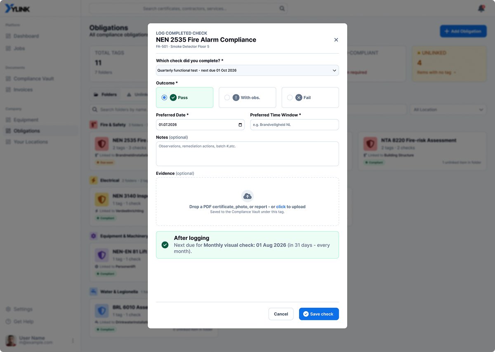The width and height of the screenshot is (495, 352).
Task: Open Invoices in the sidebar
Action: (x=23, y=90)
